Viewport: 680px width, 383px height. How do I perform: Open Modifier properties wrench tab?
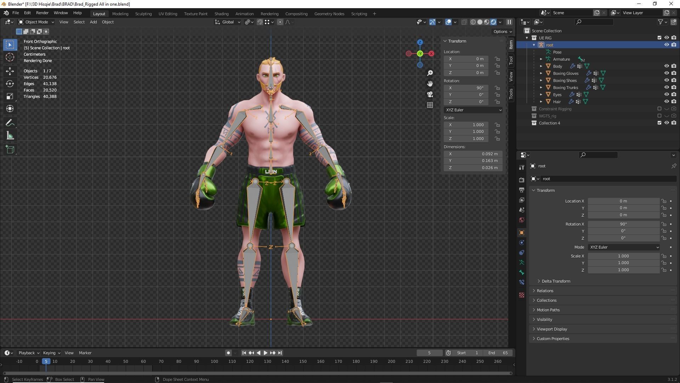521,168
